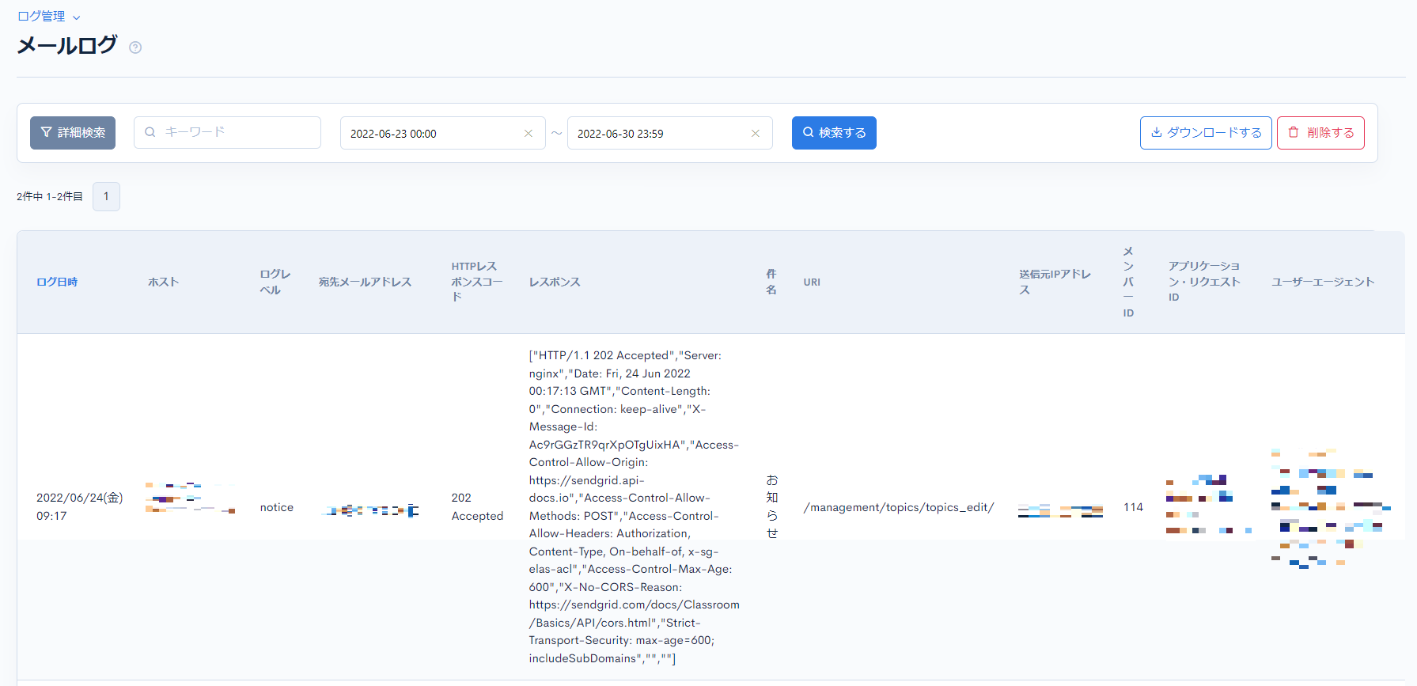Click the magnifier icon in keyword field

pos(150,132)
